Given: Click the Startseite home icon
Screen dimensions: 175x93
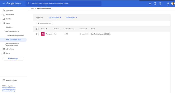Looking at the screenshot, I should click(x=4, y=10).
